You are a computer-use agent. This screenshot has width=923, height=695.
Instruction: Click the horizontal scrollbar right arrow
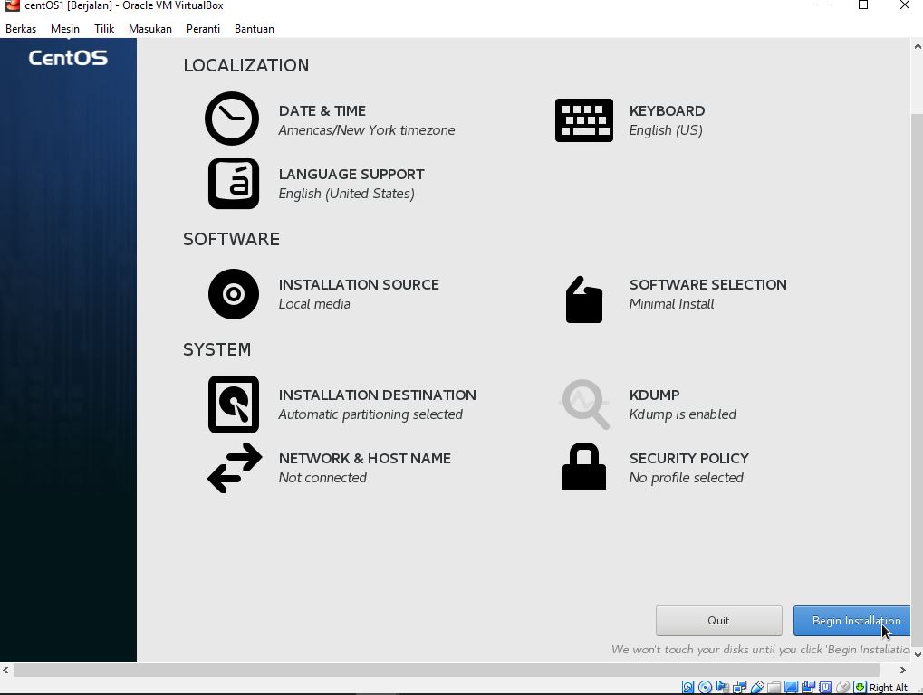click(x=903, y=671)
